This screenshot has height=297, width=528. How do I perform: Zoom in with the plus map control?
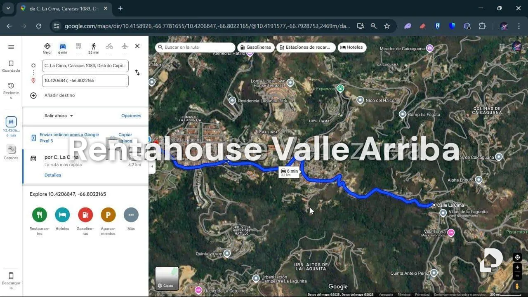517,267
